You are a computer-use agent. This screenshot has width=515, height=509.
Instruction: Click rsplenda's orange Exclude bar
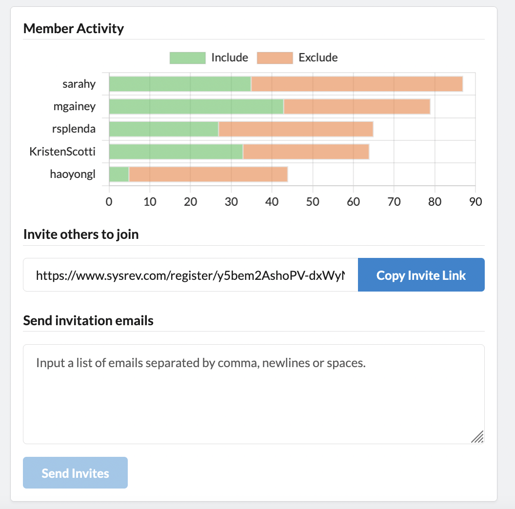pyautogui.click(x=296, y=129)
